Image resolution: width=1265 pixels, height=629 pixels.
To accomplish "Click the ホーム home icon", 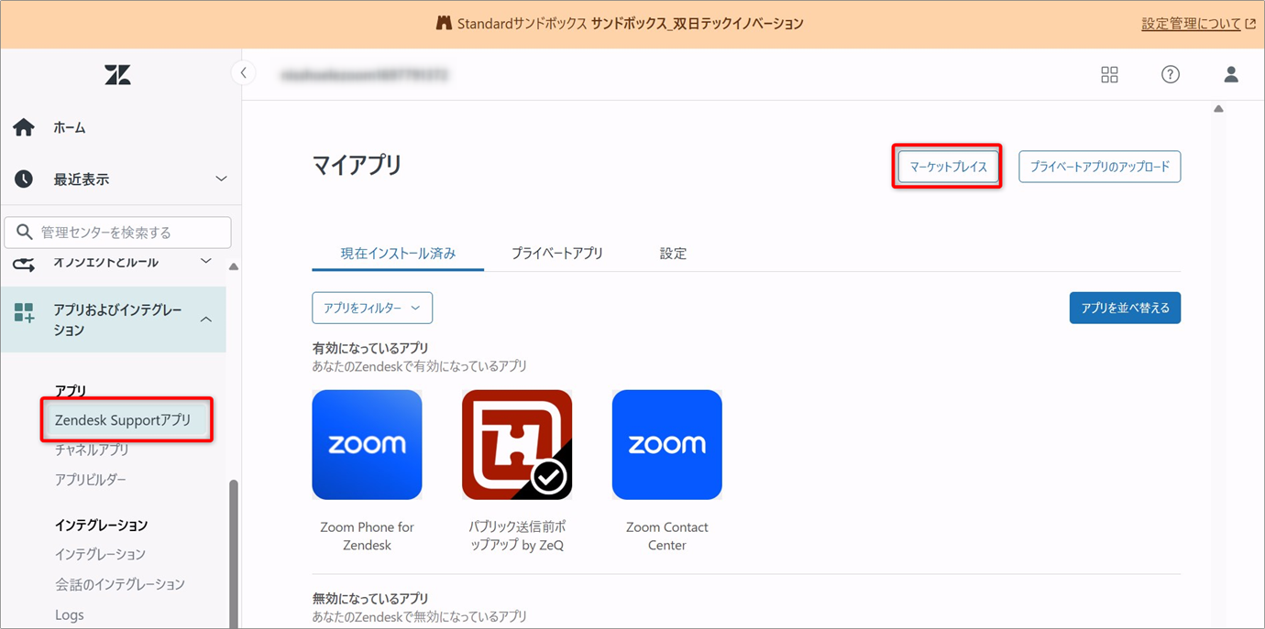I will pos(24,128).
